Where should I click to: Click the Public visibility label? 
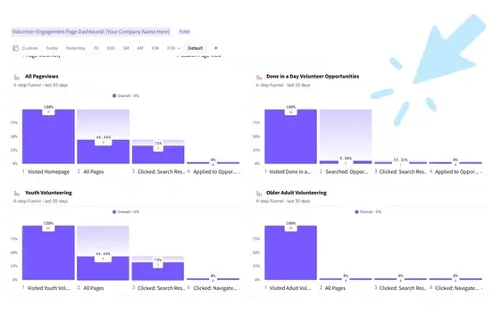tap(184, 32)
